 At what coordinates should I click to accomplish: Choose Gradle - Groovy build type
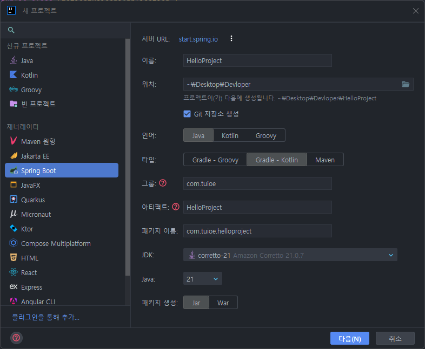coord(215,160)
